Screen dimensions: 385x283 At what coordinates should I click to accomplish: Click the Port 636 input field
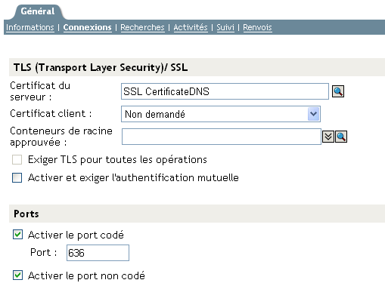point(98,253)
